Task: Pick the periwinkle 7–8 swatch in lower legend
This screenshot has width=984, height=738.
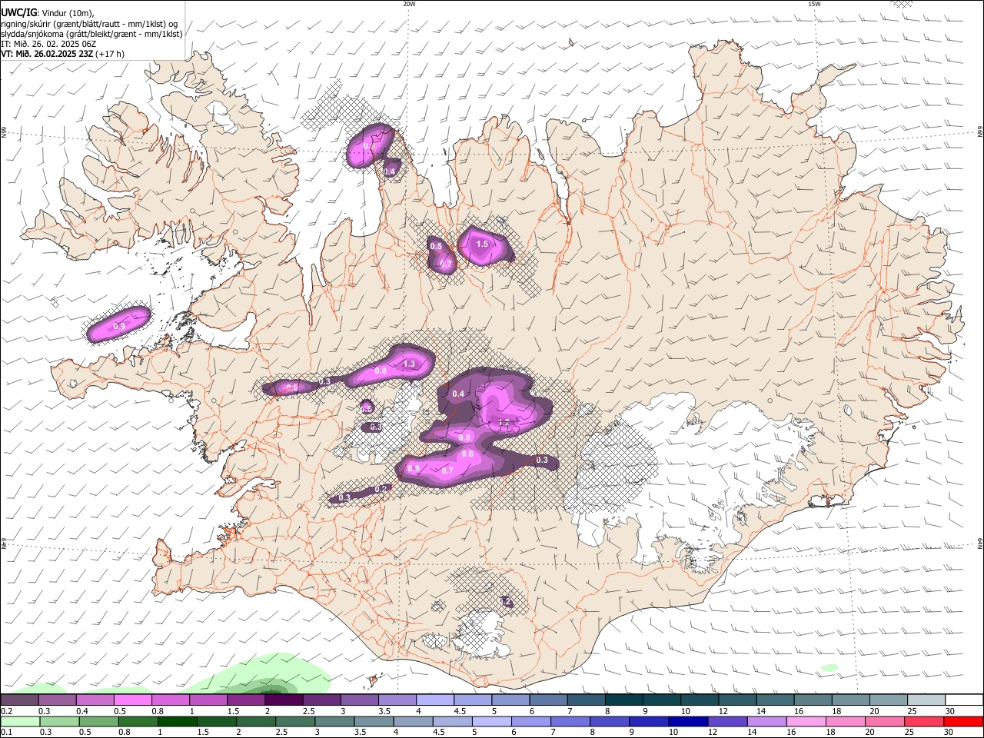Action: point(571,722)
